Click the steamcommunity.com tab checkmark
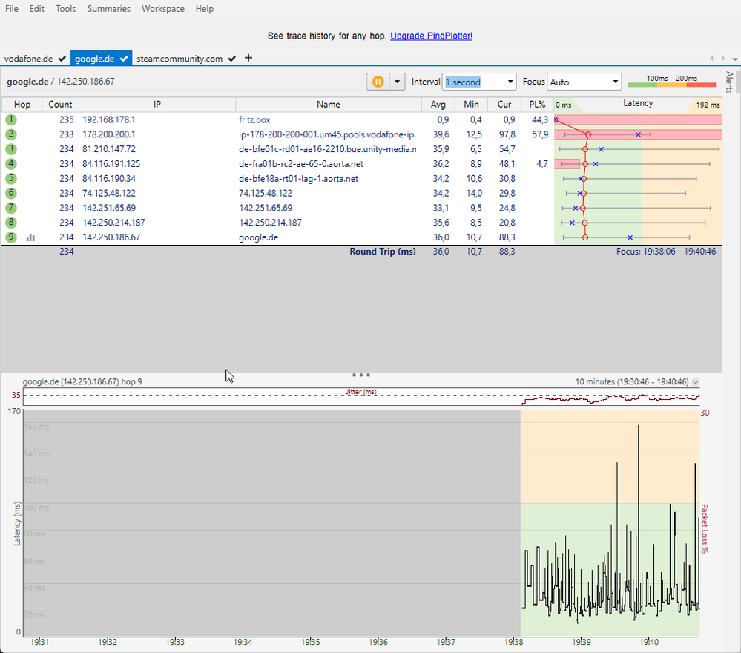741x653 pixels. click(x=231, y=59)
